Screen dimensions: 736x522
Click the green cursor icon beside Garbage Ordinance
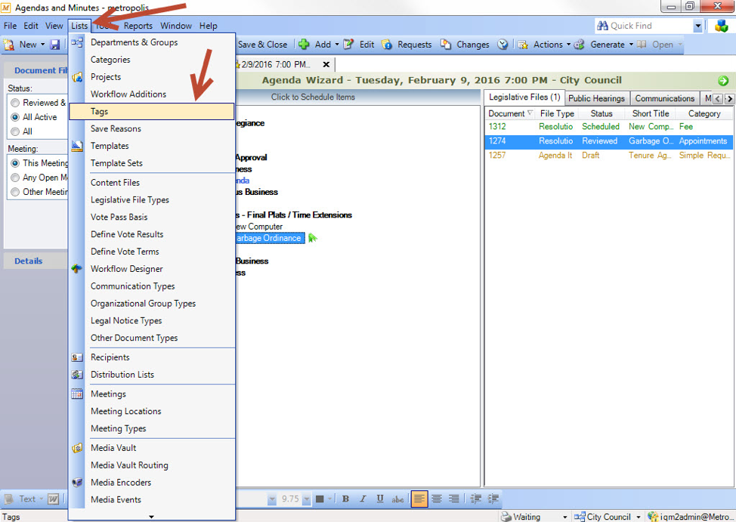click(313, 238)
